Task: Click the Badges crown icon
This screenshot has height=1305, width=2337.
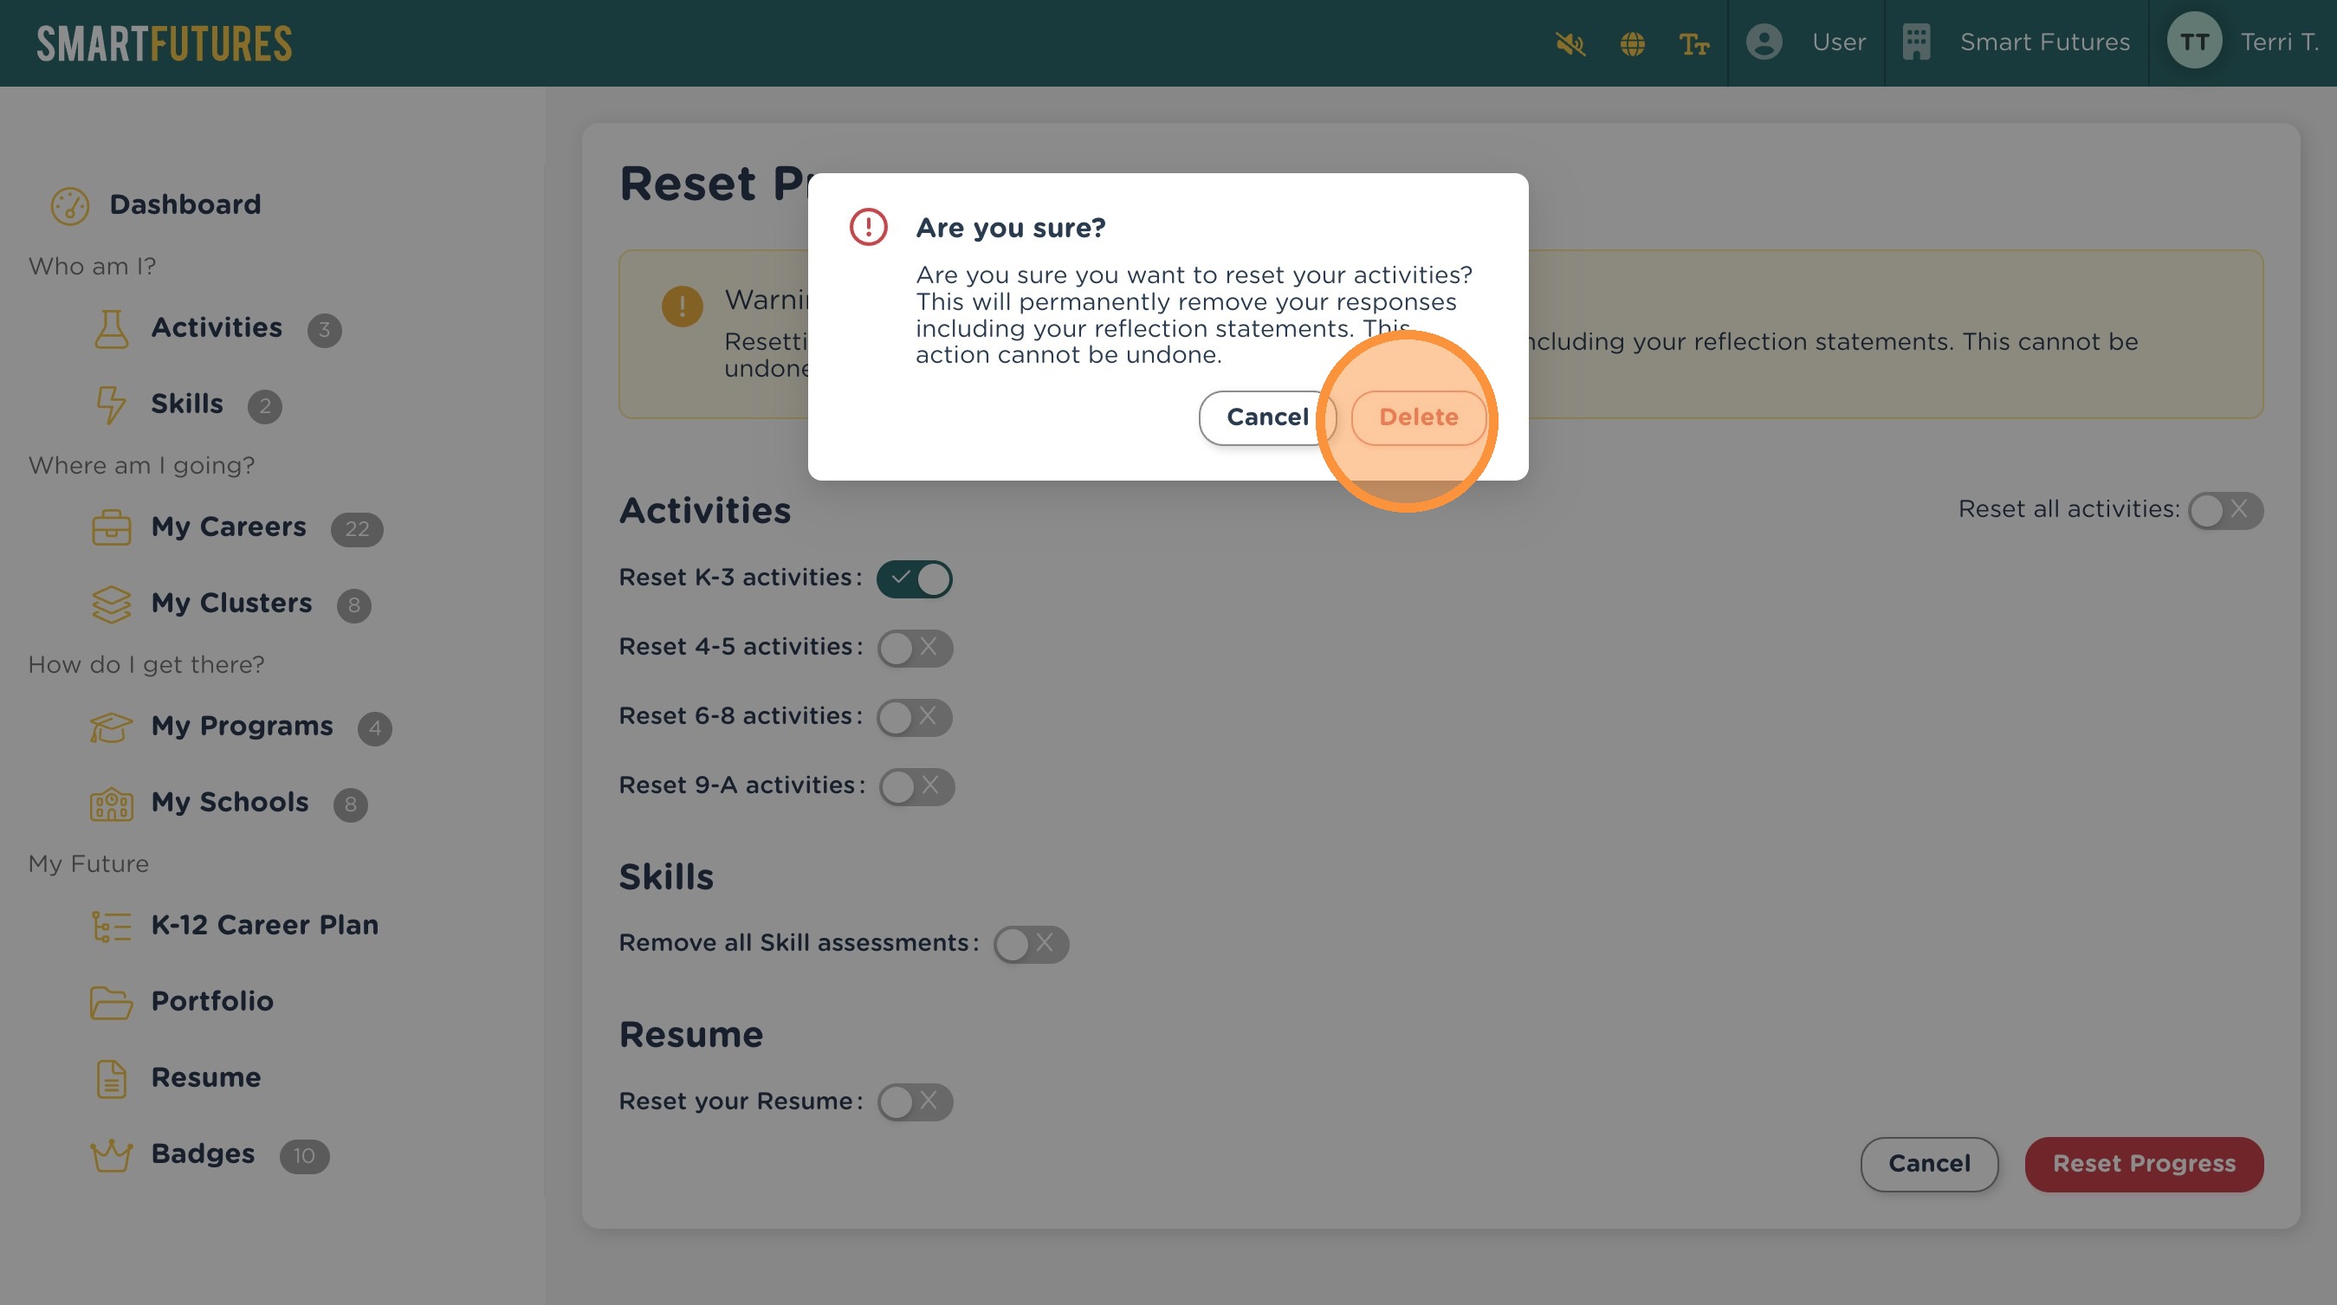Action: point(112,1154)
